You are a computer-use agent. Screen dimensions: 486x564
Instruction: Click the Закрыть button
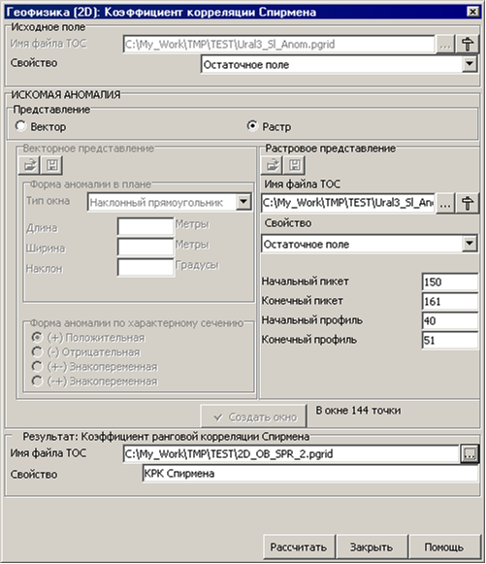pyautogui.click(x=372, y=547)
